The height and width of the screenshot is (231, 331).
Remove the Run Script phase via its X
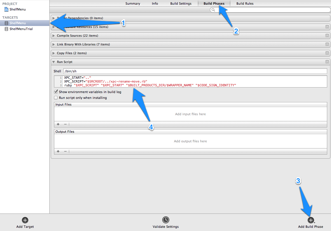point(327,62)
